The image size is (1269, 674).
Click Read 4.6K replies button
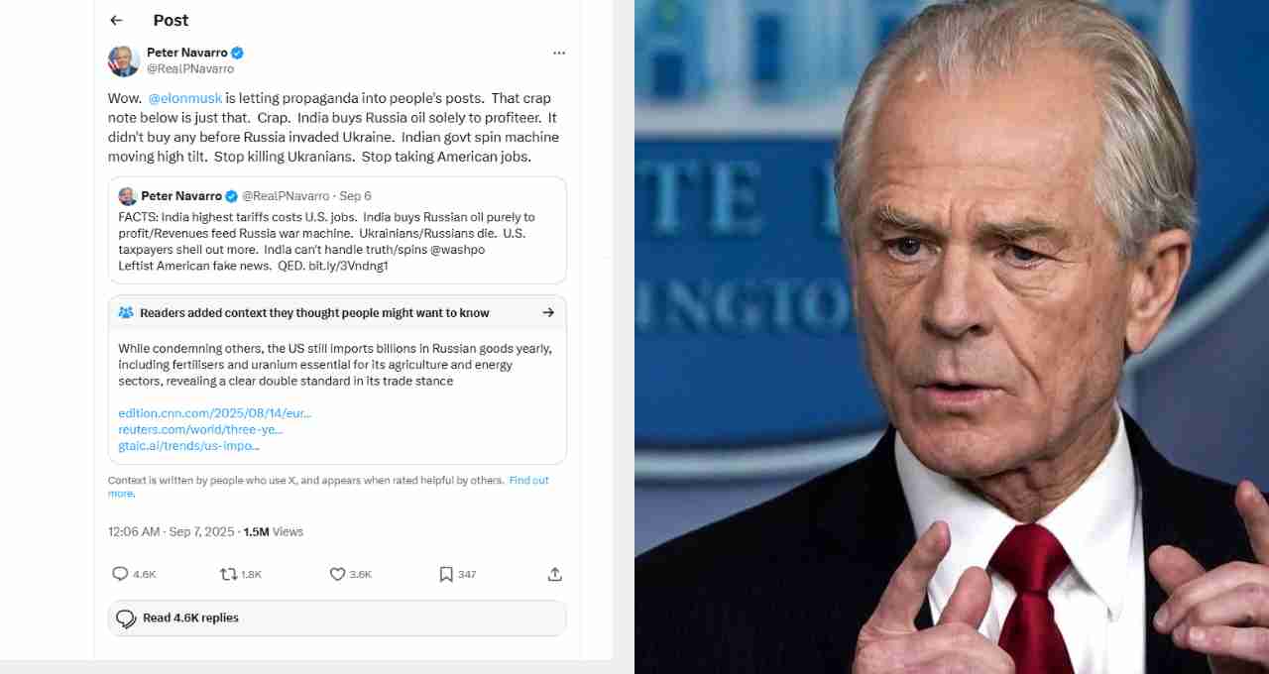point(337,618)
